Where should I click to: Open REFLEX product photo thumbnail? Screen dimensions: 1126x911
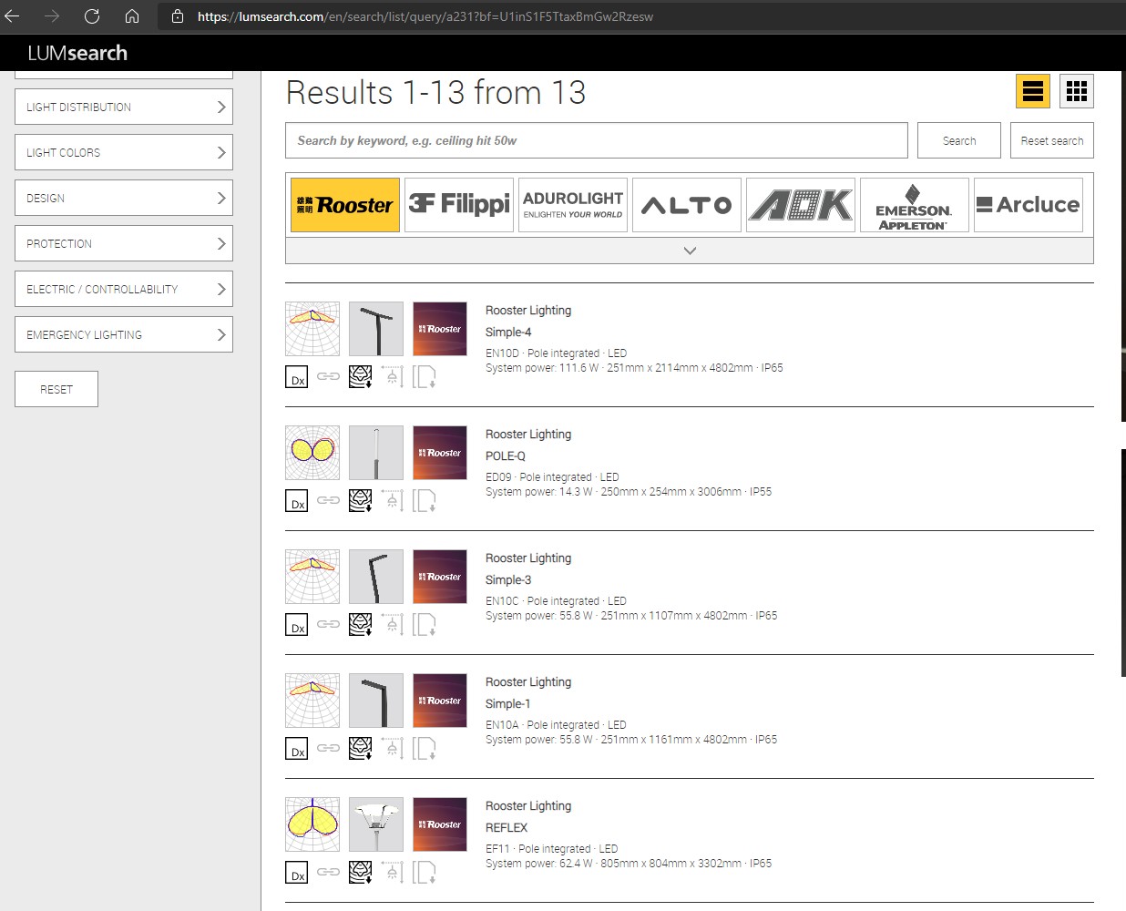coord(376,824)
